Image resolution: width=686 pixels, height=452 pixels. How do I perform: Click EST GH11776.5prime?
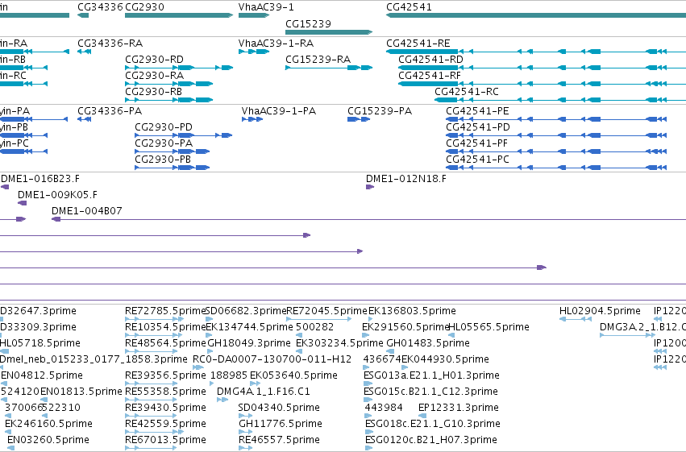click(x=280, y=424)
